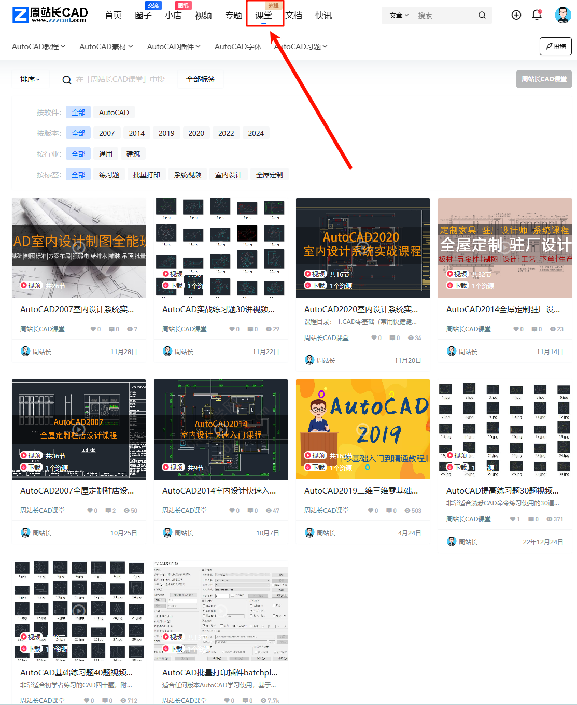Click author avatar on AutoCAD2019二维三维 card
Viewport: 577px width, 705px height.
[309, 532]
